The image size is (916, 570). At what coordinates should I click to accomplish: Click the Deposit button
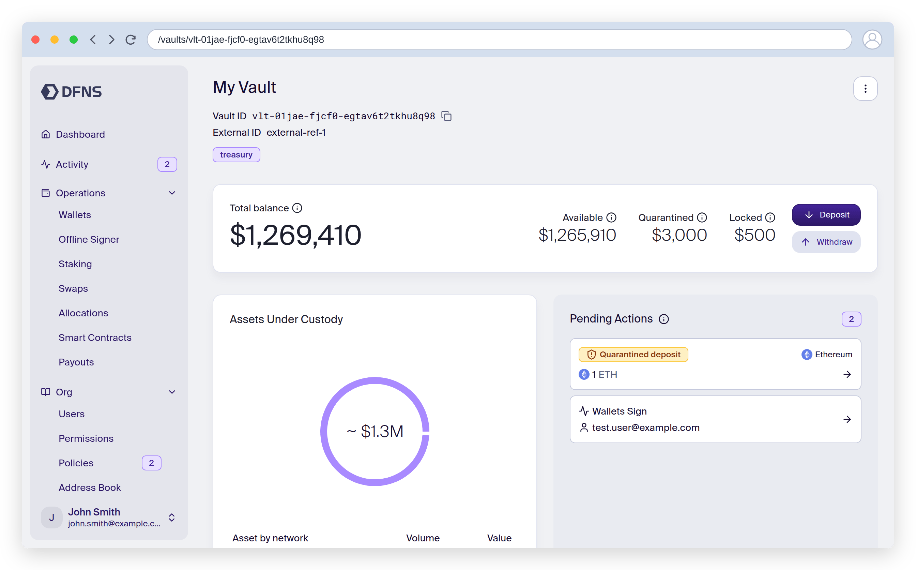826,215
